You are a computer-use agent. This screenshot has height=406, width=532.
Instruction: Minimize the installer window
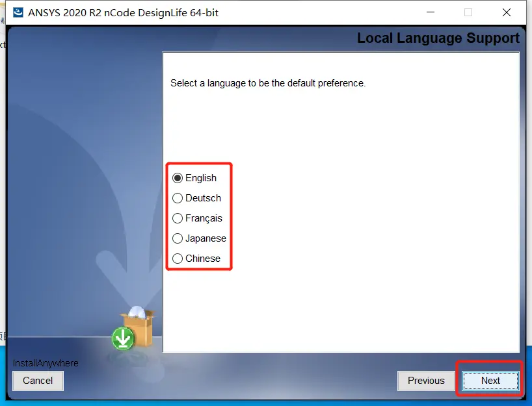(430, 12)
